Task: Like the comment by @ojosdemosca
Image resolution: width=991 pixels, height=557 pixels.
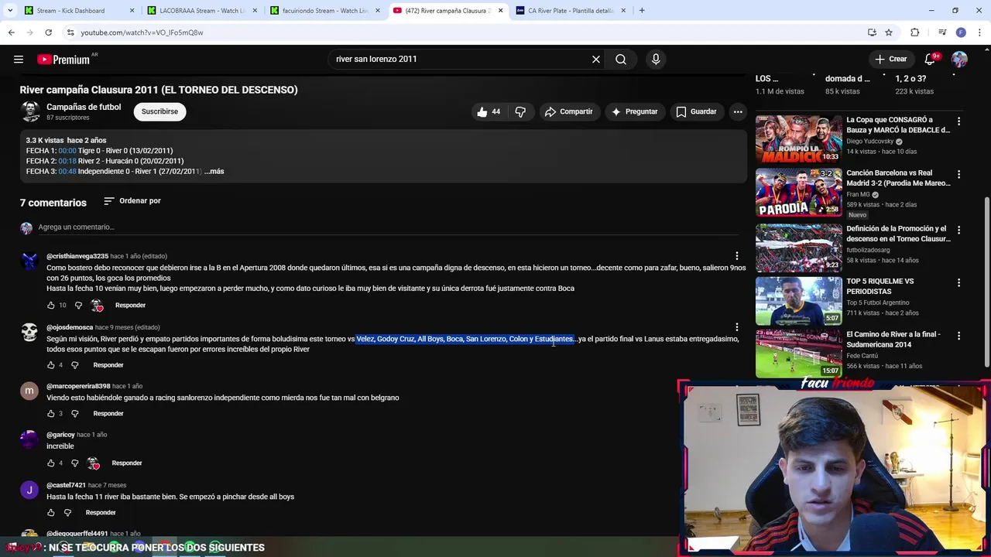Action: click(51, 365)
